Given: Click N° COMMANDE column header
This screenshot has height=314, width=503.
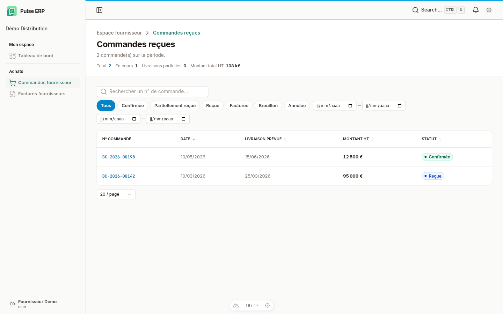Looking at the screenshot, I should [x=117, y=139].
